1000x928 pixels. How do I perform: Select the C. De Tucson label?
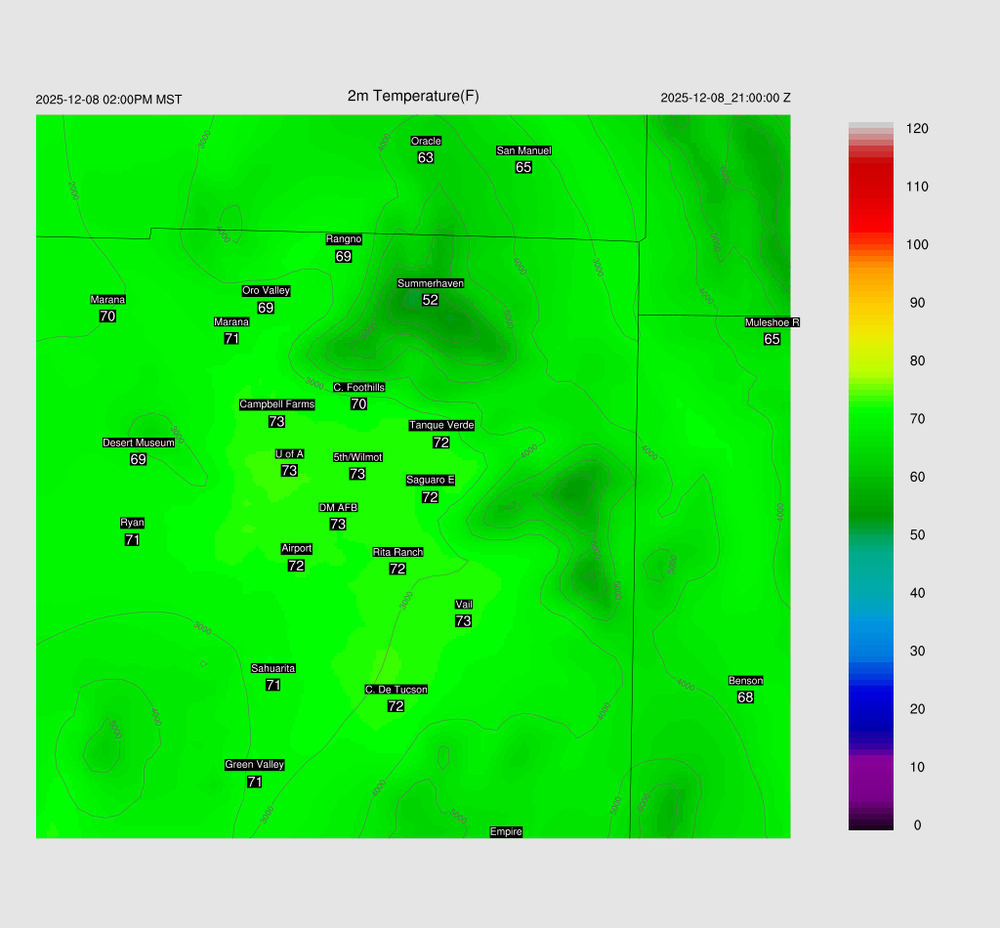click(396, 690)
